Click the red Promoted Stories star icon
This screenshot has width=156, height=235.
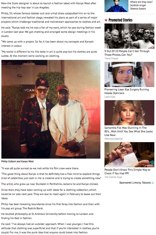106,20
